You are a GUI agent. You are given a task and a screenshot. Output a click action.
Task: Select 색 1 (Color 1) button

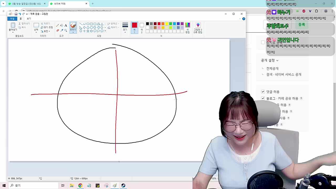pyautogui.click(x=134, y=28)
